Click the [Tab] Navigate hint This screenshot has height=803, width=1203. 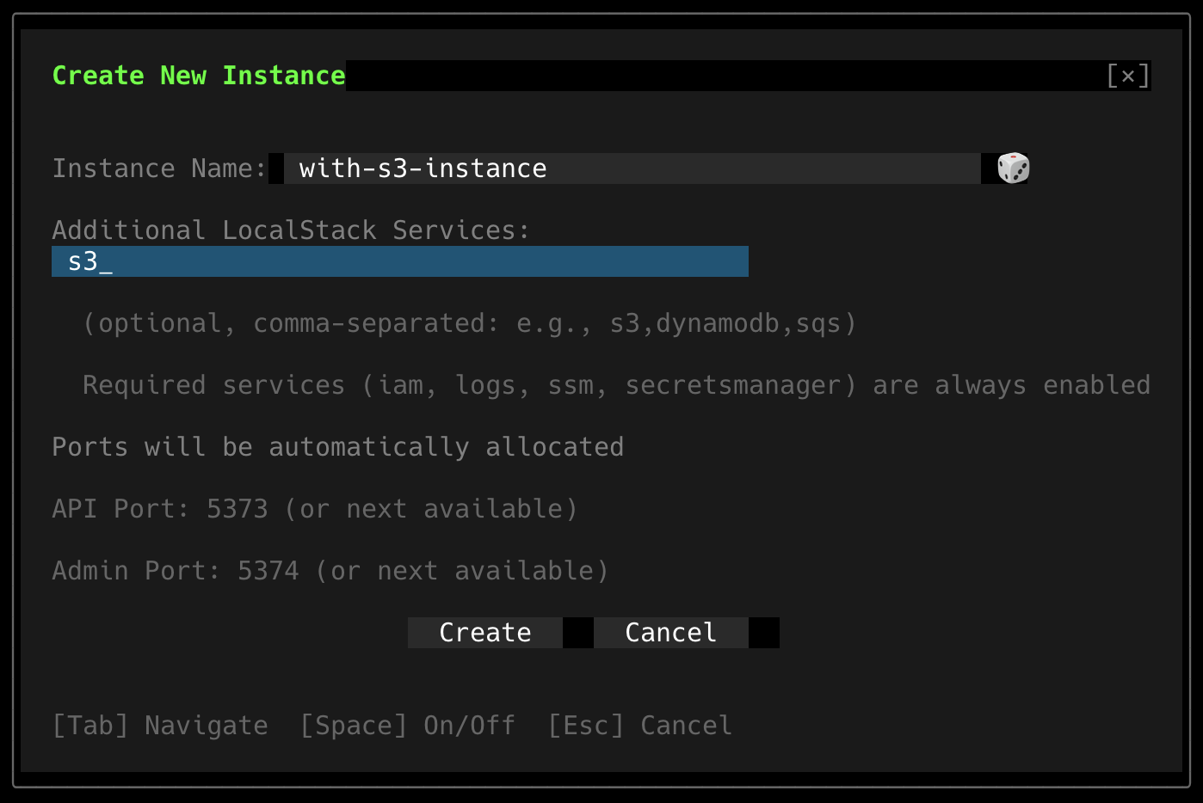[160, 725]
